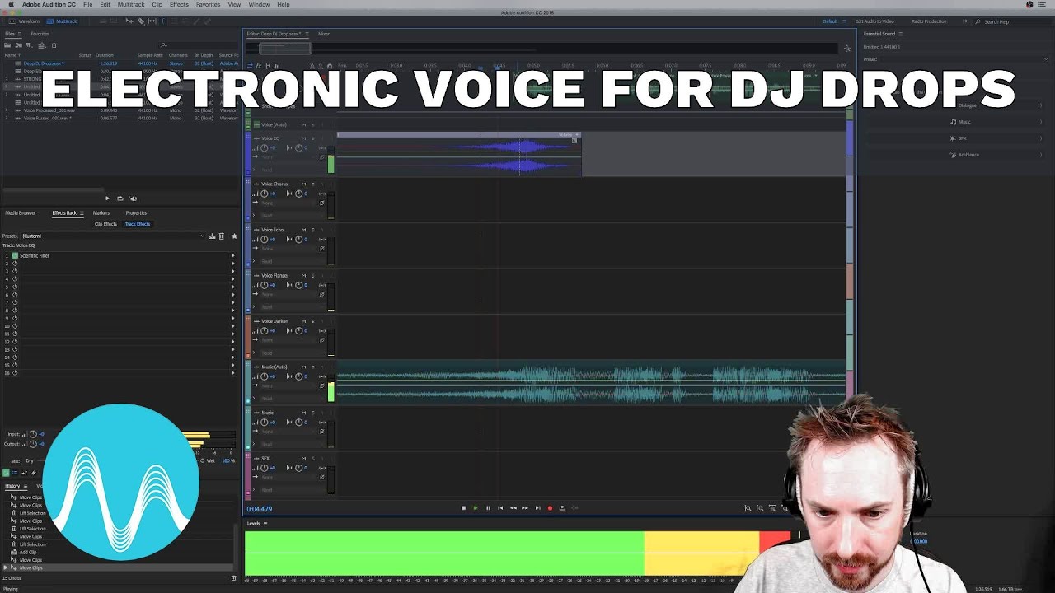Click the EQ icon in Editor

pos(277,66)
